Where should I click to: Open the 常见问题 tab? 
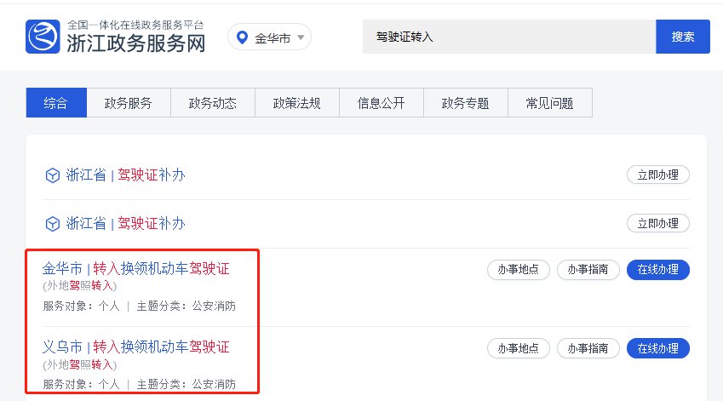[x=550, y=103]
